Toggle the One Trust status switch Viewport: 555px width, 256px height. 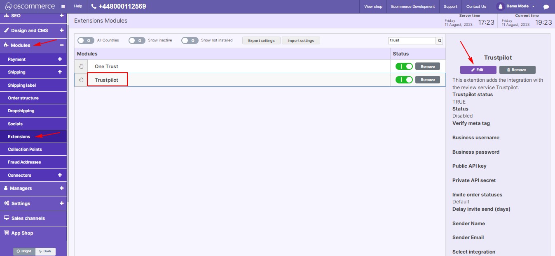coord(404,66)
